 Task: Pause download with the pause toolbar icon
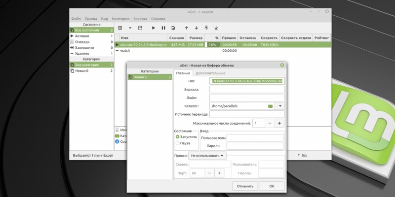point(163,28)
